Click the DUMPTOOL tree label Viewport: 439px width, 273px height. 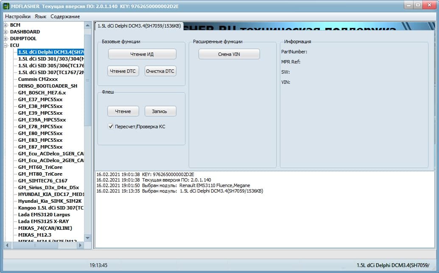click(x=23, y=39)
